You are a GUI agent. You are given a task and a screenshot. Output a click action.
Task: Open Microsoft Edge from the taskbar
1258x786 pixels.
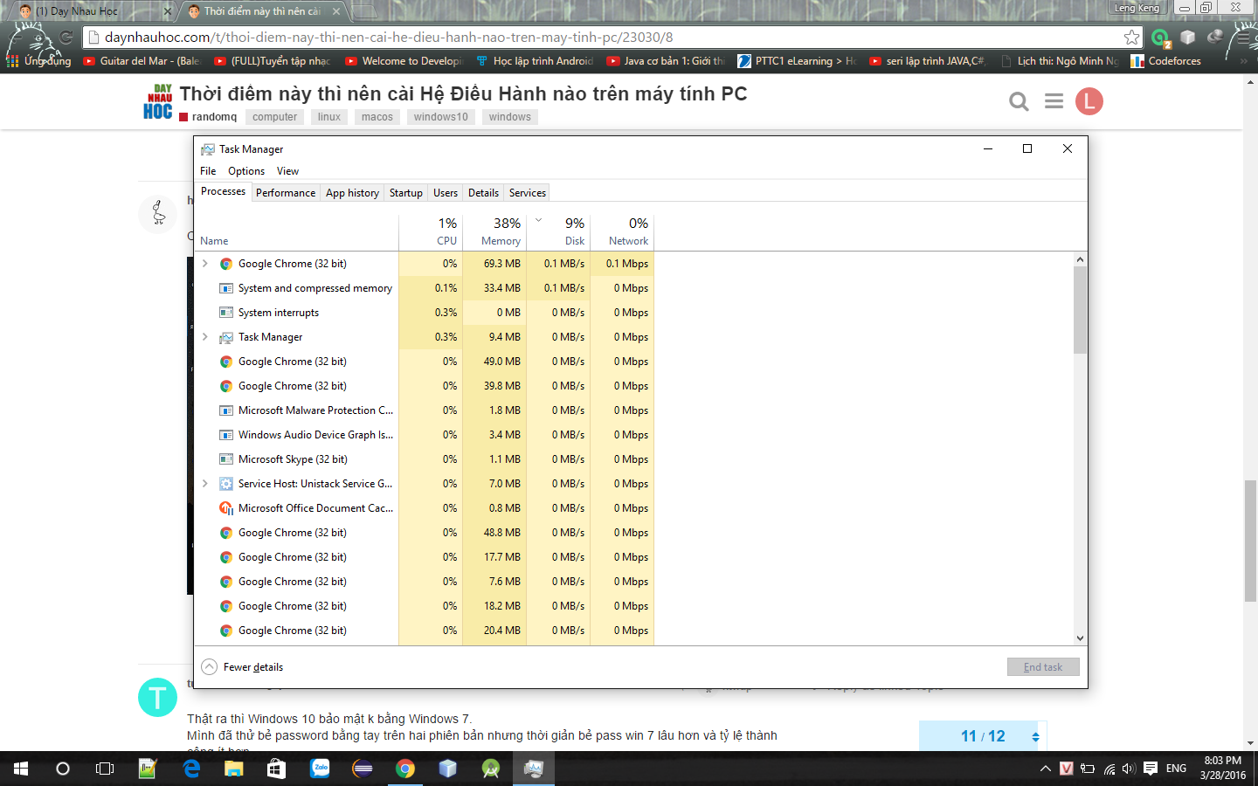(x=191, y=769)
